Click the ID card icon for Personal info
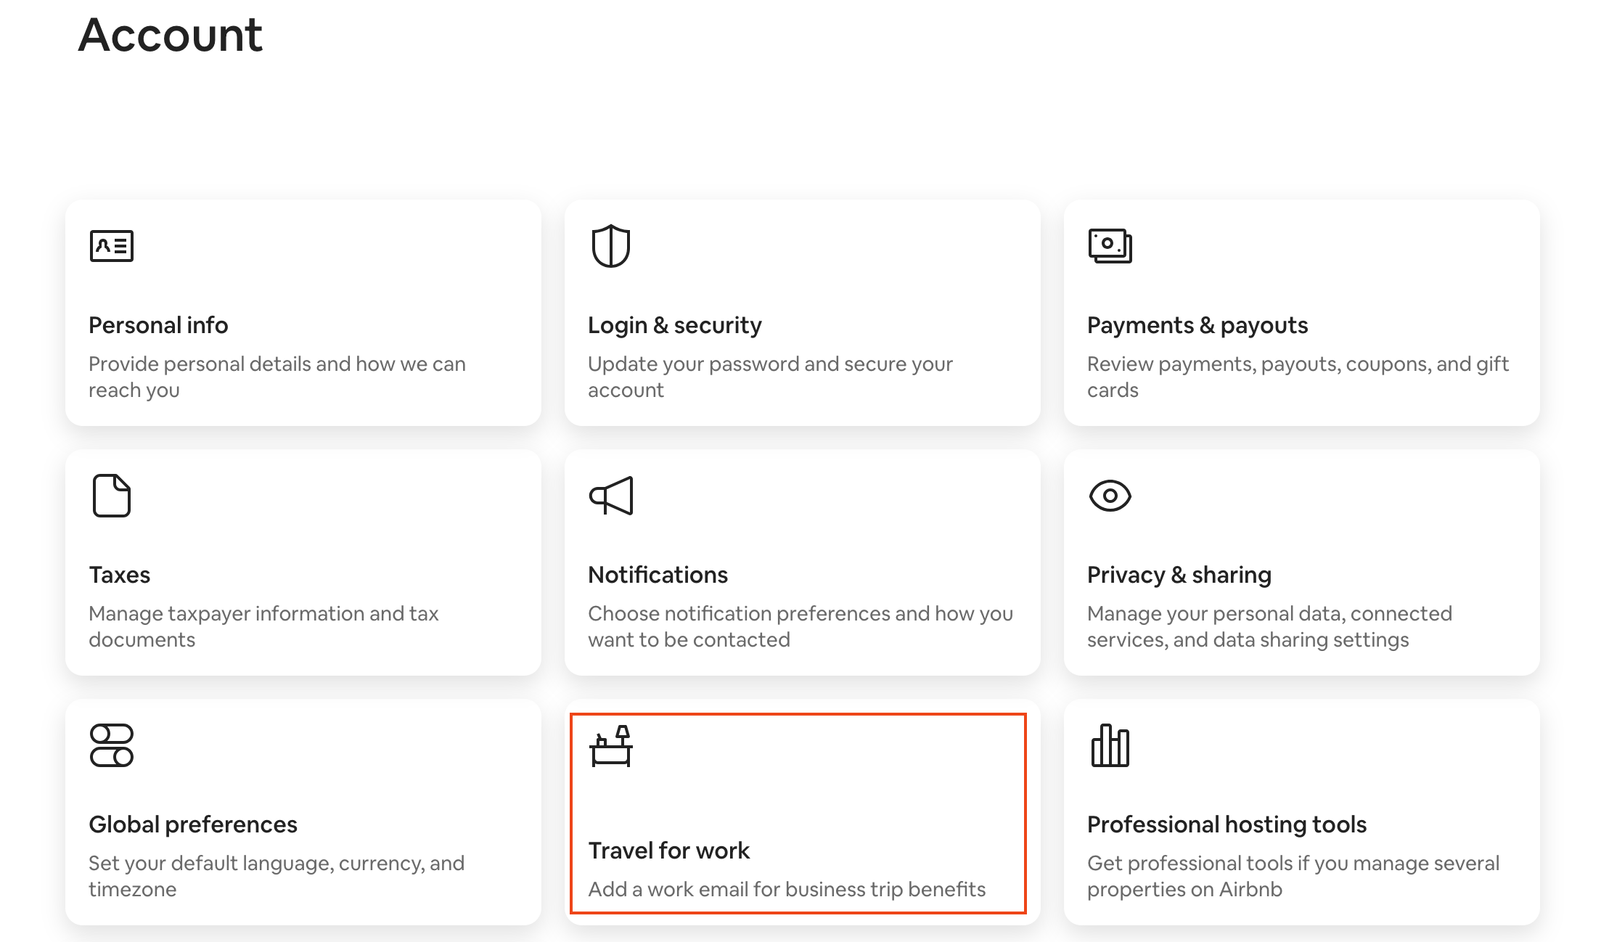This screenshot has width=1601, height=942. 112,246
